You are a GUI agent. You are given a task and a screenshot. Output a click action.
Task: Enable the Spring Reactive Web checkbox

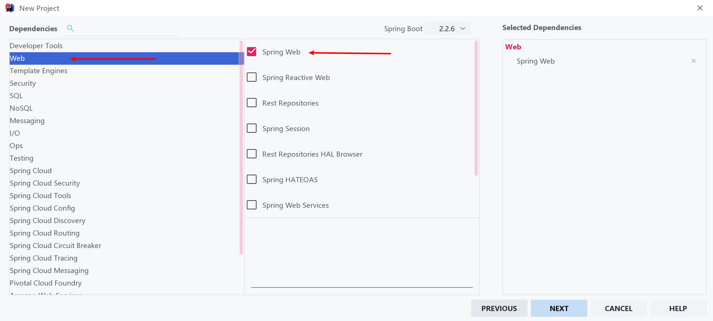(x=252, y=77)
